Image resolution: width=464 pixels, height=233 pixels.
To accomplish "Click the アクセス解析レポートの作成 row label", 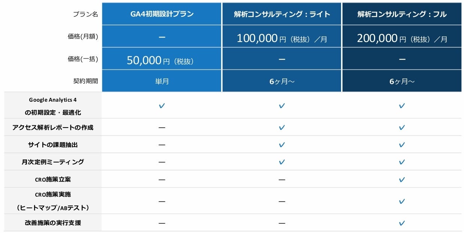I will click(53, 128).
